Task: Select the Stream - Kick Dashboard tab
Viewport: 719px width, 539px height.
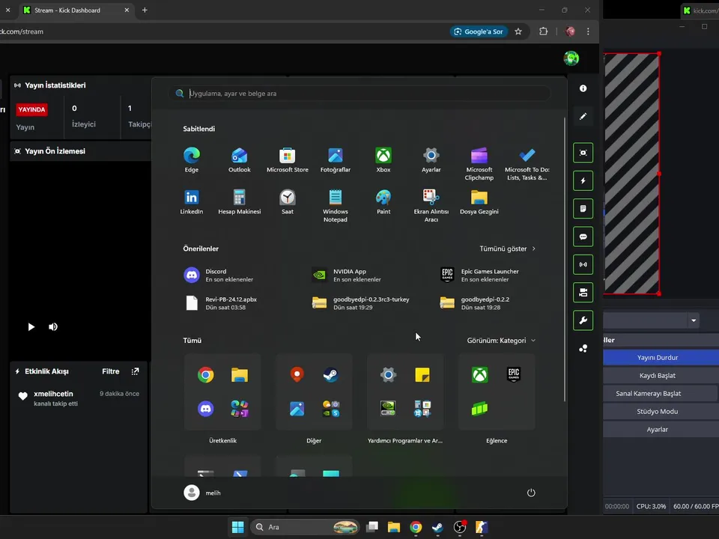Action: (76, 10)
